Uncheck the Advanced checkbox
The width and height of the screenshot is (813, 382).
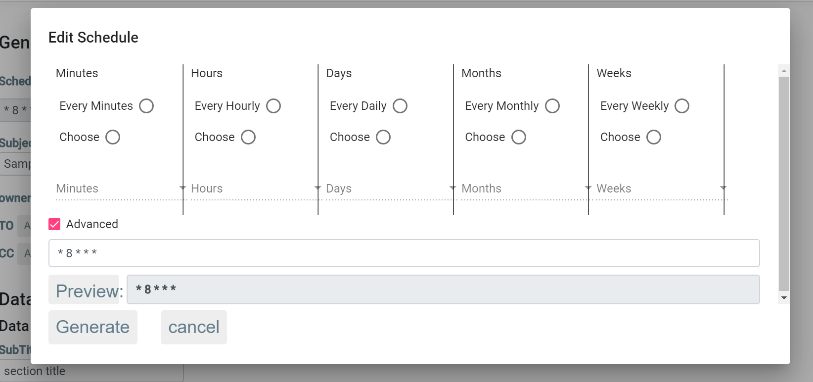tap(54, 224)
